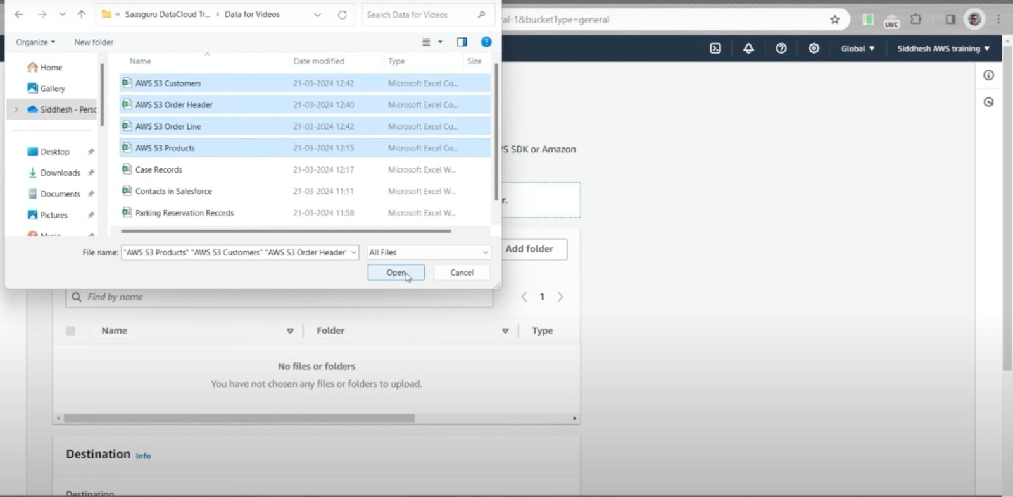Open the Organize menu

35,42
